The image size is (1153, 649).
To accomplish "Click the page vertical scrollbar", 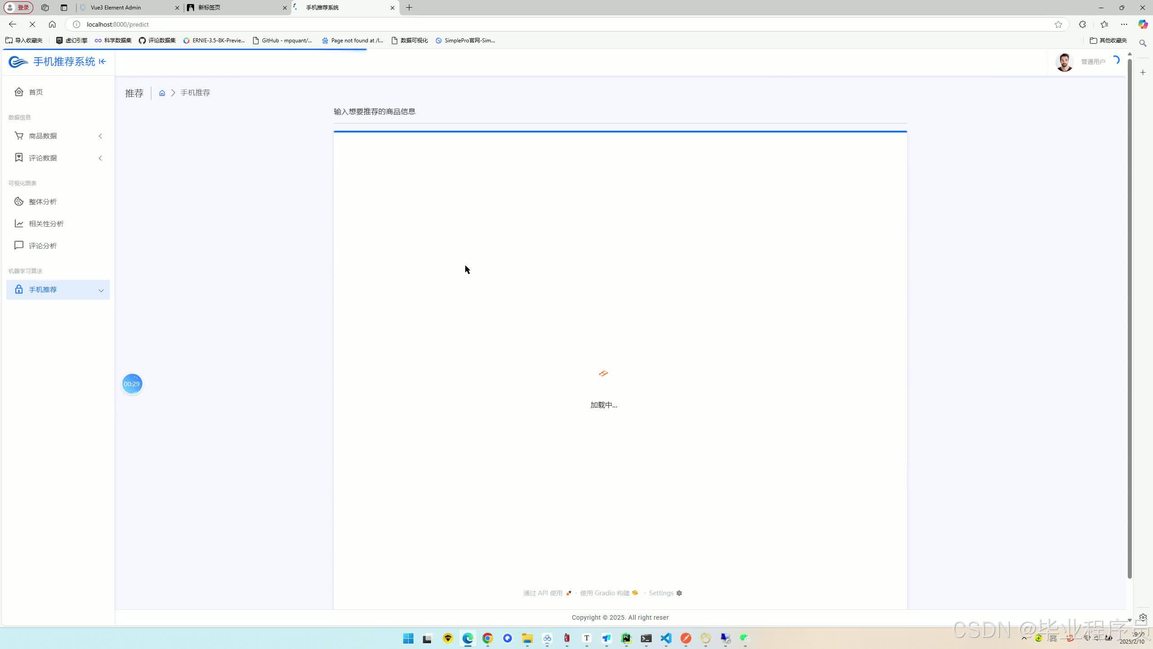I will [1130, 319].
